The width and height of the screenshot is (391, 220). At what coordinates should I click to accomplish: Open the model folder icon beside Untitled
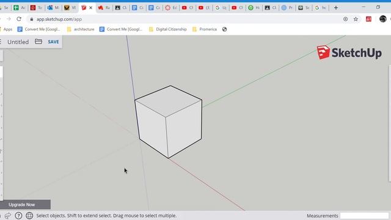[38, 42]
